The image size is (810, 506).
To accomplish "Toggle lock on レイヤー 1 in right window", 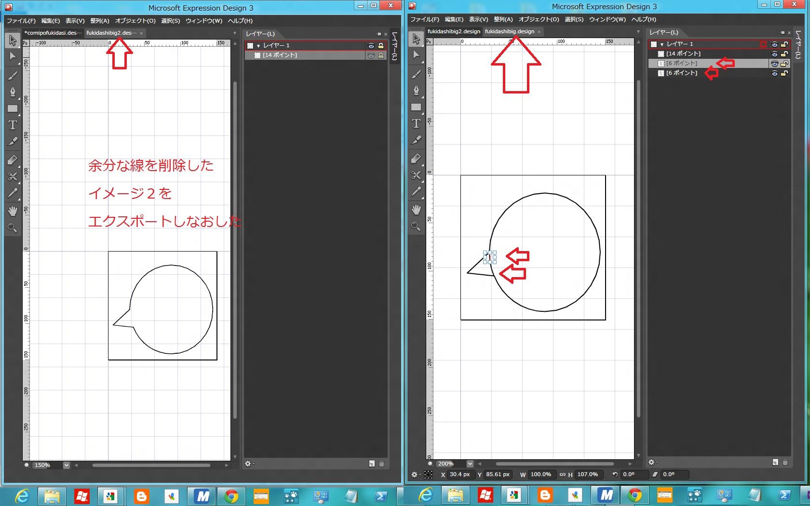I will [784, 44].
